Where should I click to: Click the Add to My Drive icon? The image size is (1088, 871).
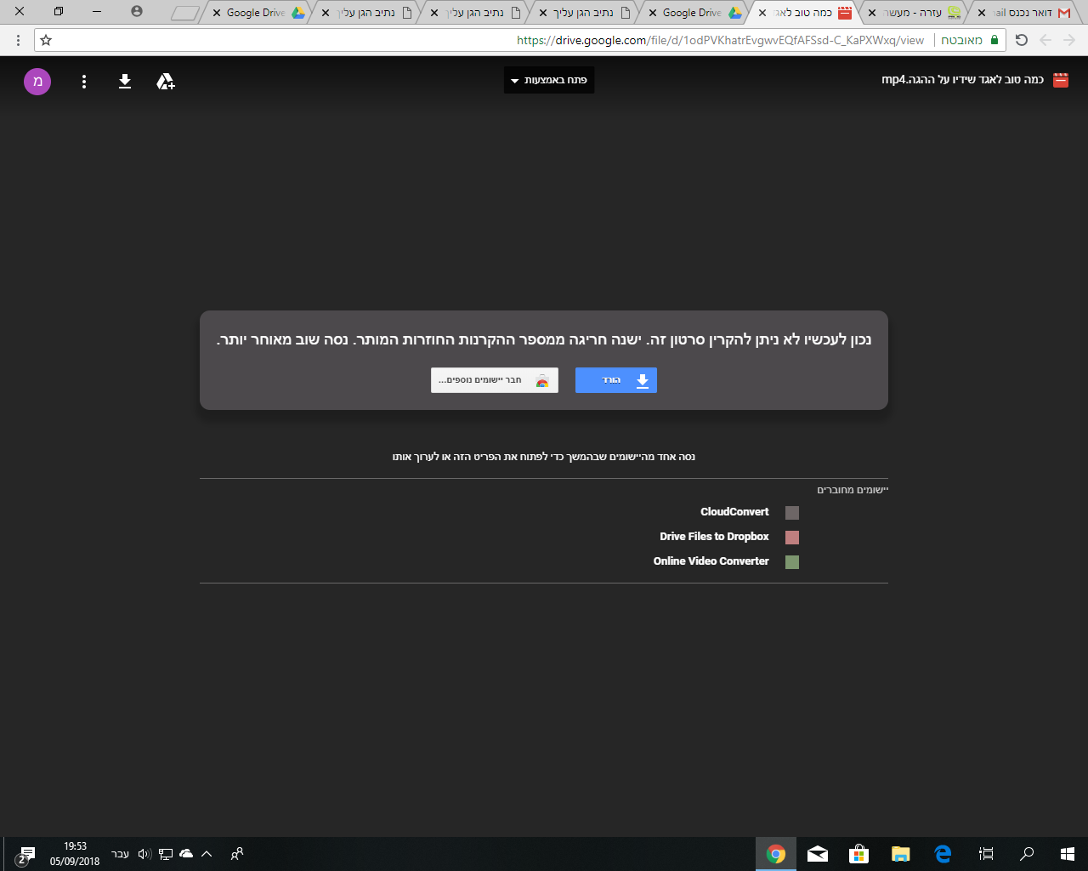166,81
